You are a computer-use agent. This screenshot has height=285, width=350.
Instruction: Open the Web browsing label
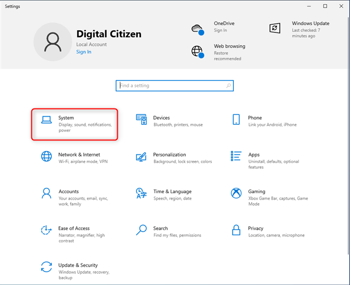coord(230,46)
